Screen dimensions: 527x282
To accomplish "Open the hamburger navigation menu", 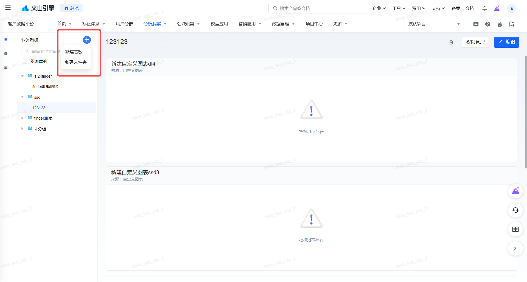I will pyautogui.click(x=8, y=8).
